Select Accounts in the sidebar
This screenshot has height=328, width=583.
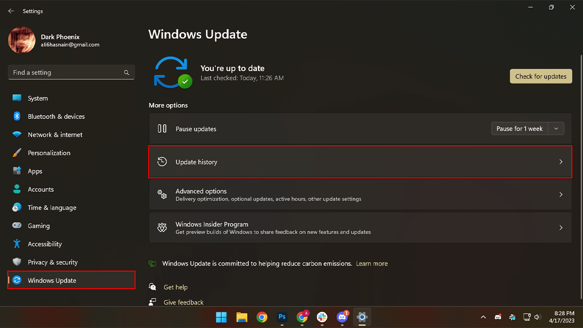[41, 190]
